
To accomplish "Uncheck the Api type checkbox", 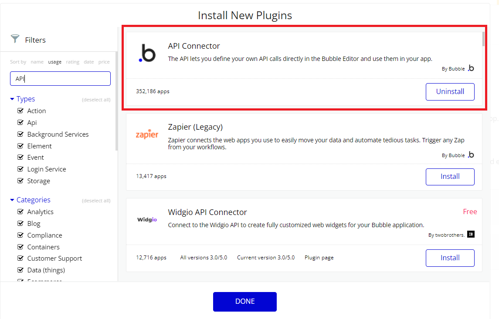I will 20,122.
